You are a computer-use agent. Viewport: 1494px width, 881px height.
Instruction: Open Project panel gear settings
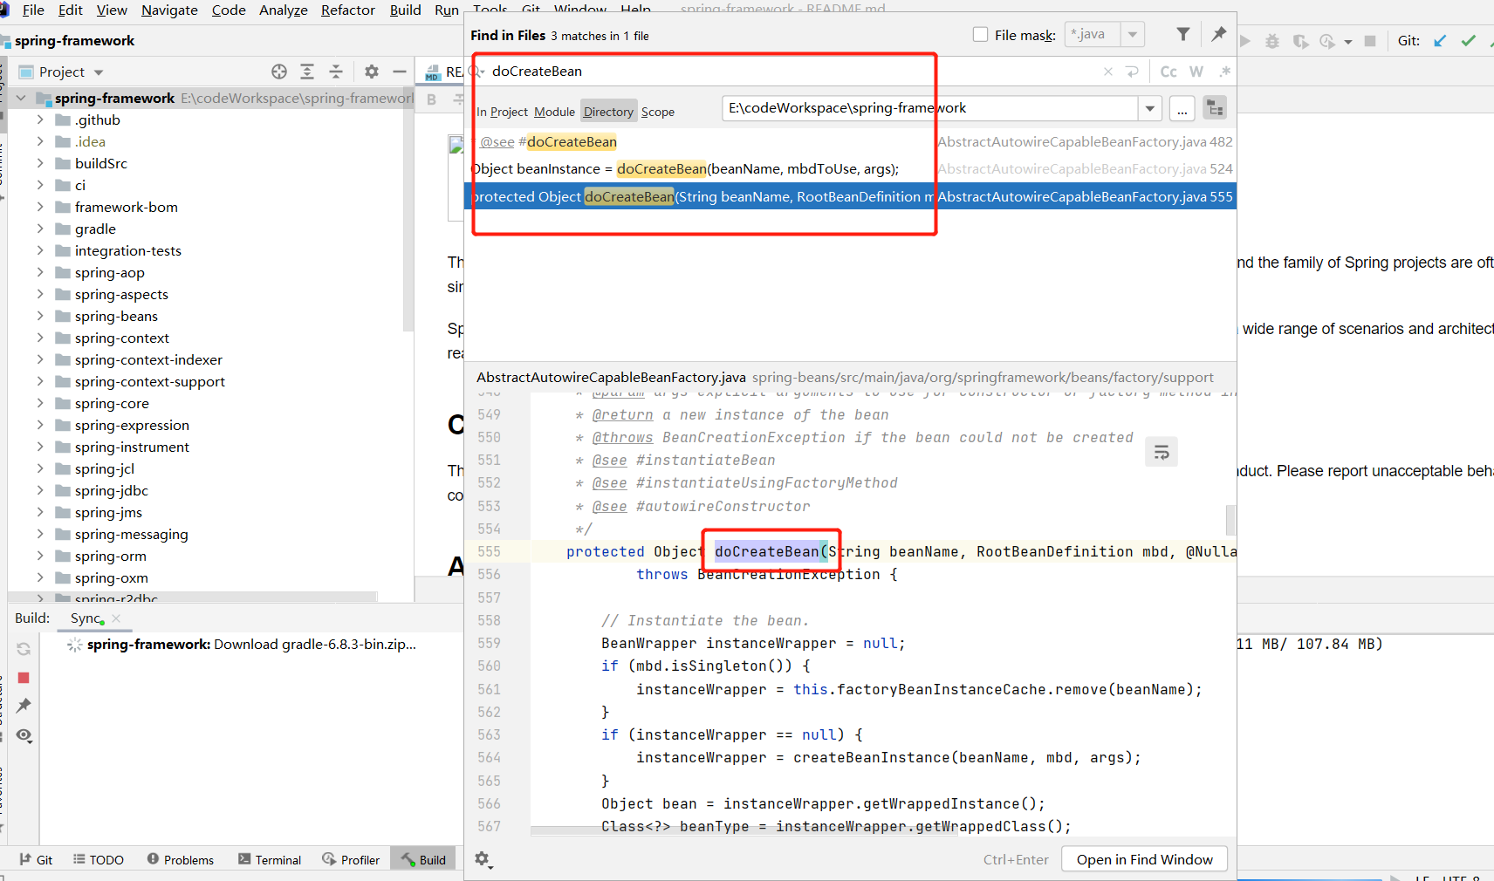(372, 72)
